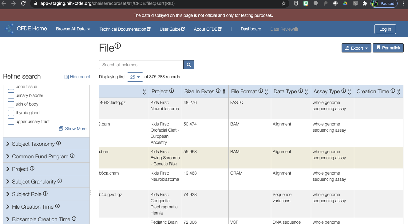Tick the skin of body checkbox
The height and width of the screenshot is (224, 408).
[11, 104]
